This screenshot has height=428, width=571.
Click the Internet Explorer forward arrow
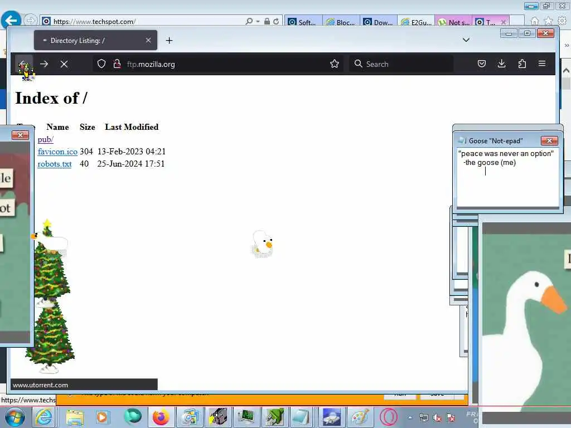pos(31,21)
